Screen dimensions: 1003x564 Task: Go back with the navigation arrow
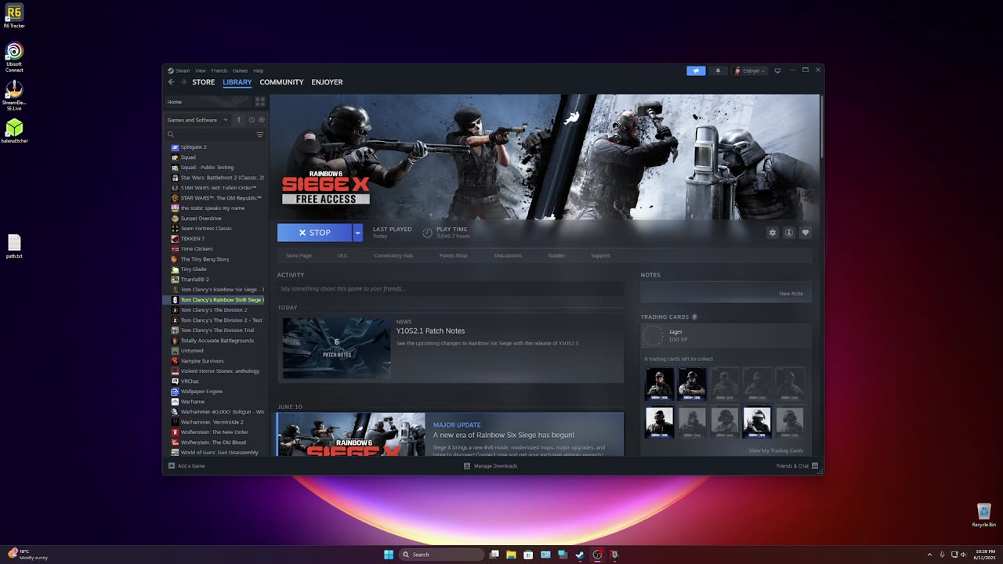pos(172,81)
